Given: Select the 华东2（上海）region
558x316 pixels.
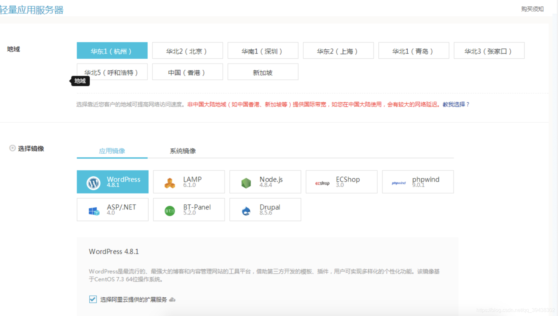Looking at the screenshot, I should pyautogui.click(x=338, y=51).
